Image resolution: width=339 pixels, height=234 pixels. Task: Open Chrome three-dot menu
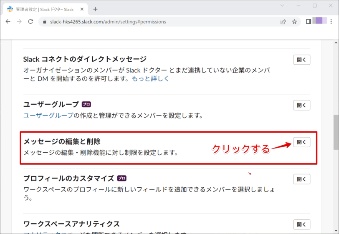click(331, 21)
